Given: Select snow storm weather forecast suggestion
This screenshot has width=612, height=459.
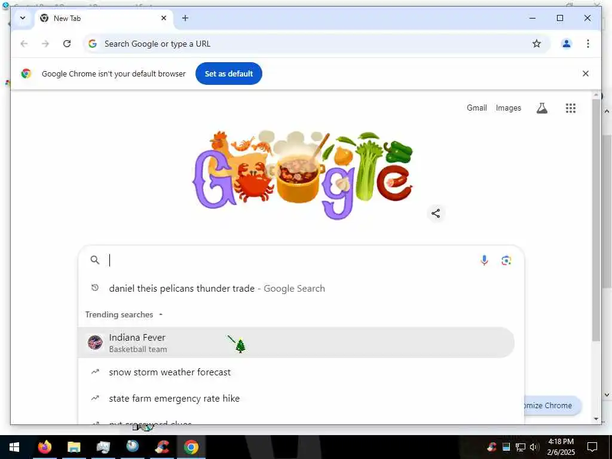Looking at the screenshot, I should tap(296, 372).
